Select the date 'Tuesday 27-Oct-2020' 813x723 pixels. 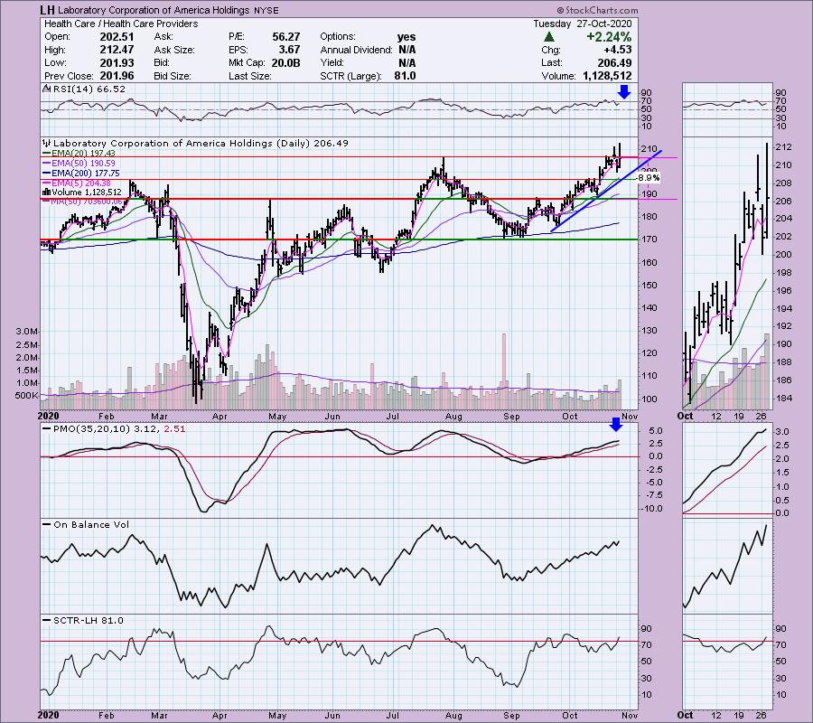tap(583, 23)
